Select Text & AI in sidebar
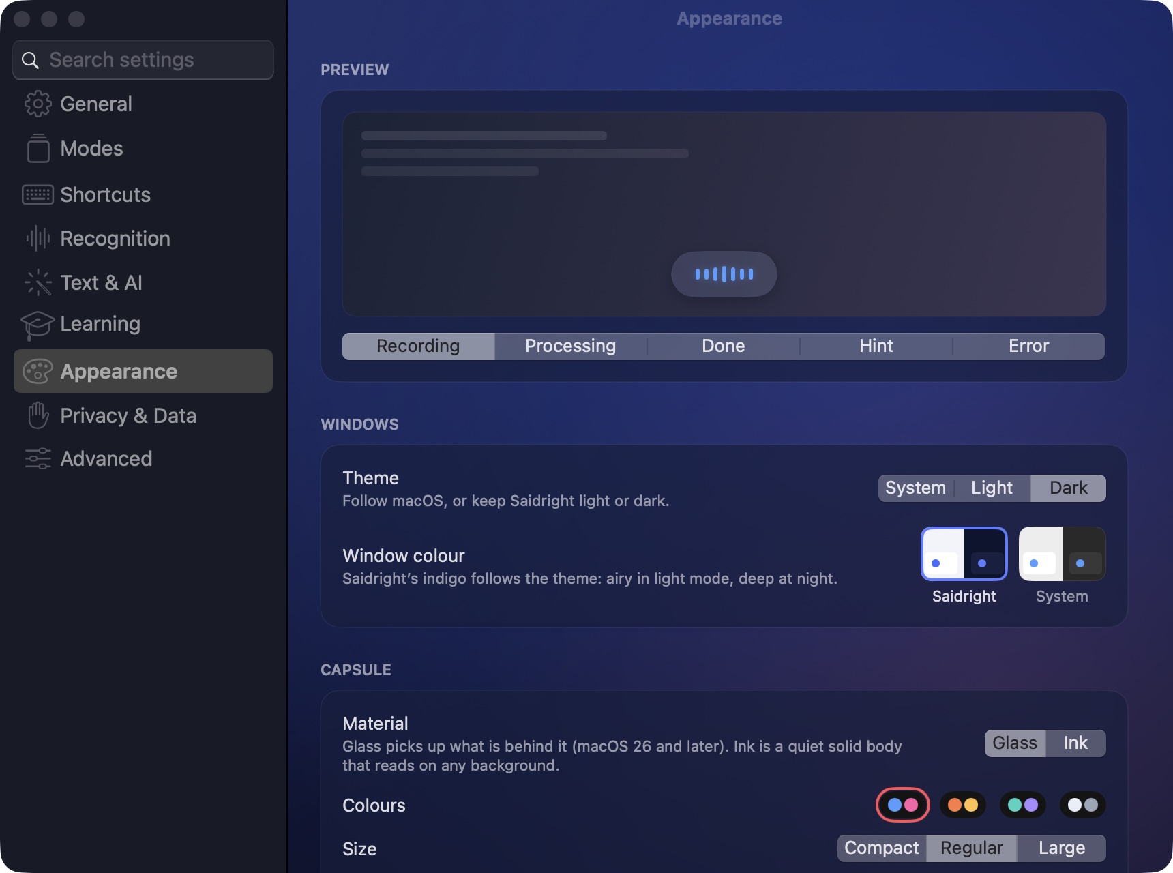 143,282
